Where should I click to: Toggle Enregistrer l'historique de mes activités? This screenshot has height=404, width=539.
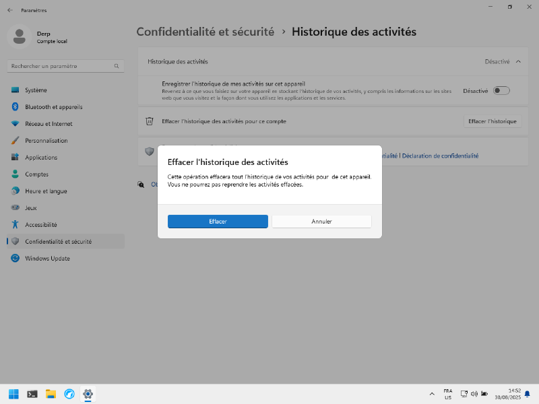tap(501, 90)
